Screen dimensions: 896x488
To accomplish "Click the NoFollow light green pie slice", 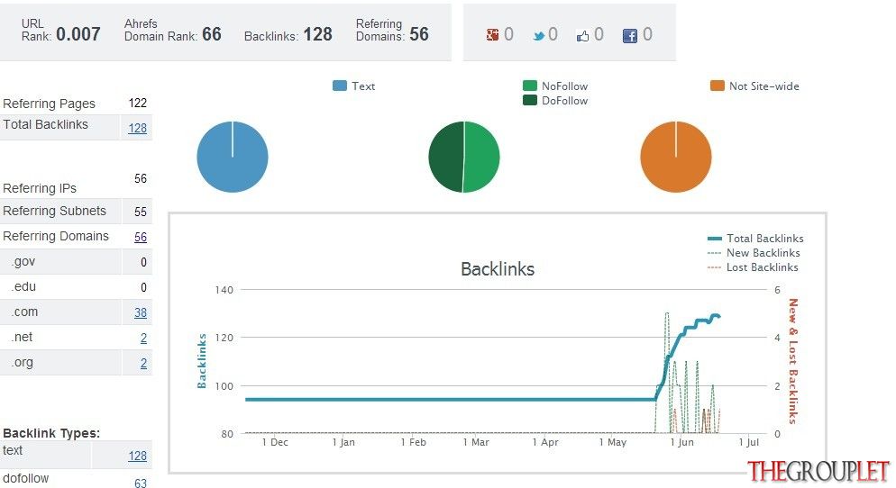I will (482, 157).
